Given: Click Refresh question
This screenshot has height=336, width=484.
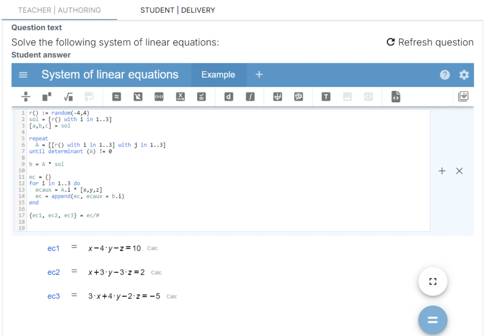Looking at the screenshot, I should (430, 42).
